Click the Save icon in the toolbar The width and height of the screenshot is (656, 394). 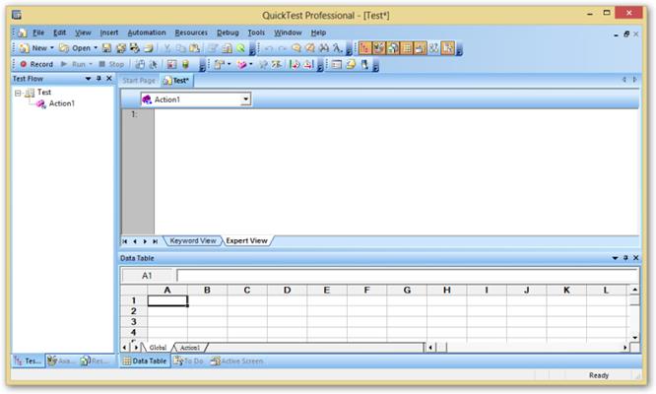(106, 48)
